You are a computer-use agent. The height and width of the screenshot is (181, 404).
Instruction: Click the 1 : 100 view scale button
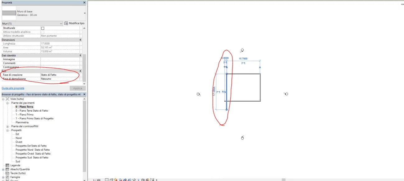point(97,180)
